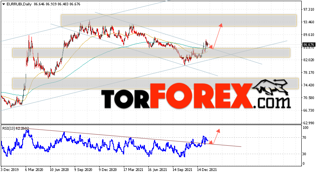
Task: Click the 14 Sep 2021 date label
Action: click(182, 169)
